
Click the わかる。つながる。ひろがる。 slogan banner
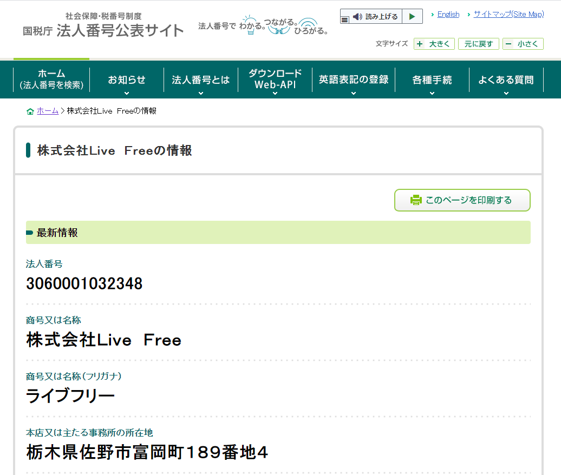[x=263, y=26]
